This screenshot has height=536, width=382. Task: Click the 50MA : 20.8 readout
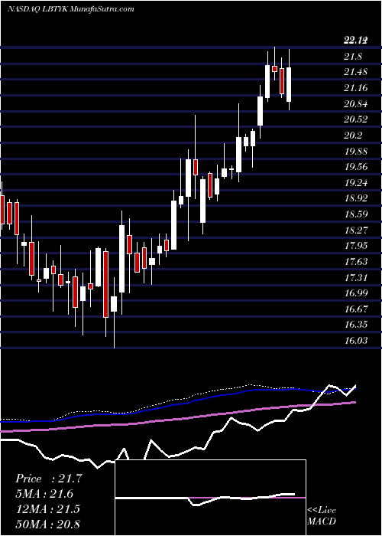click(x=47, y=524)
